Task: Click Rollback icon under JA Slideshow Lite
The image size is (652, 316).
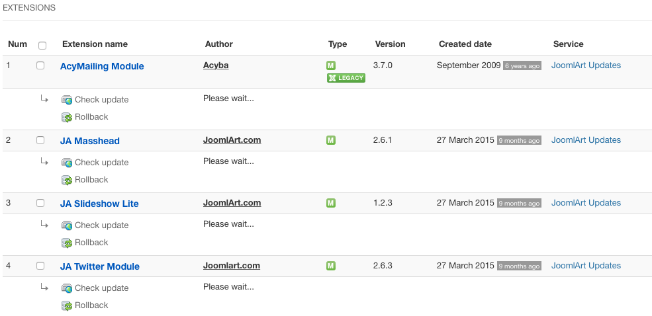Action: pyautogui.click(x=67, y=243)
